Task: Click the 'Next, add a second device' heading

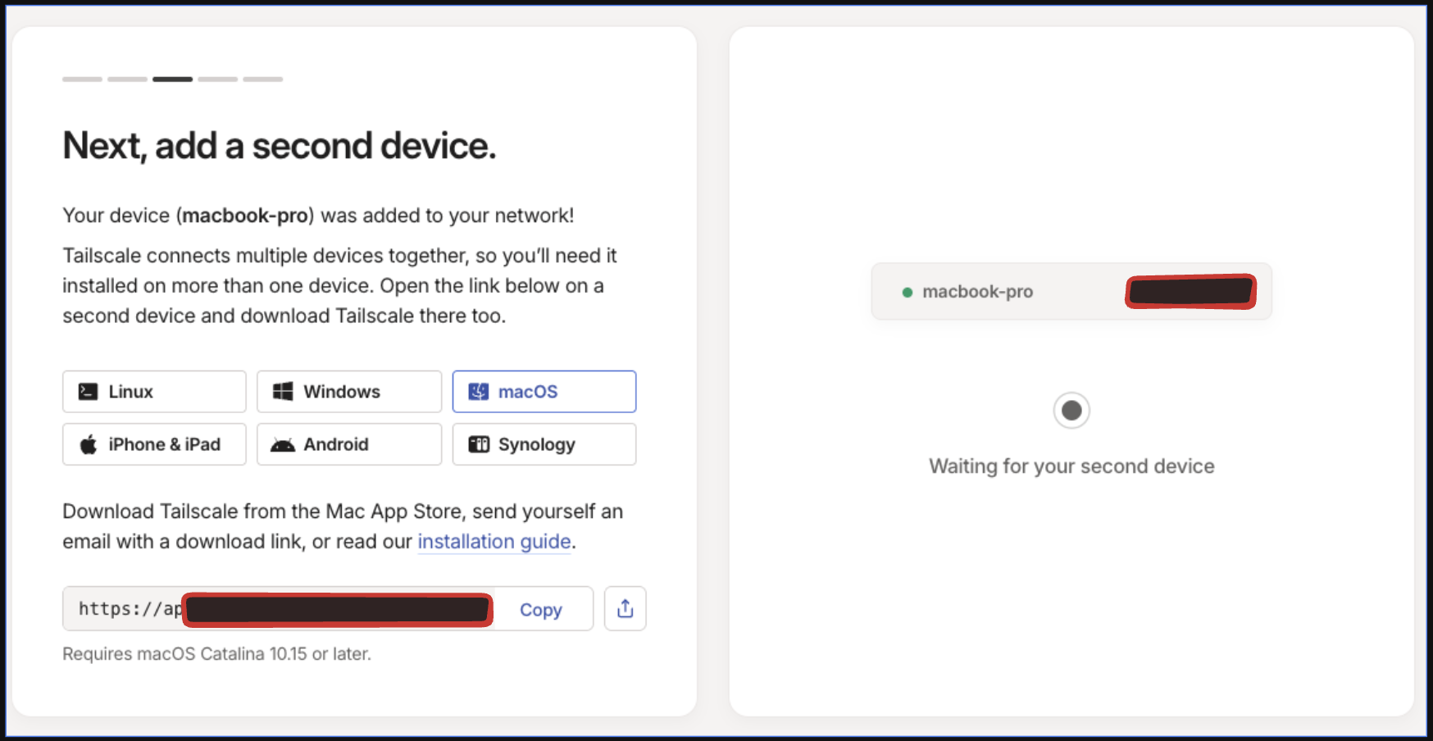Action: [x=280, y=146]
